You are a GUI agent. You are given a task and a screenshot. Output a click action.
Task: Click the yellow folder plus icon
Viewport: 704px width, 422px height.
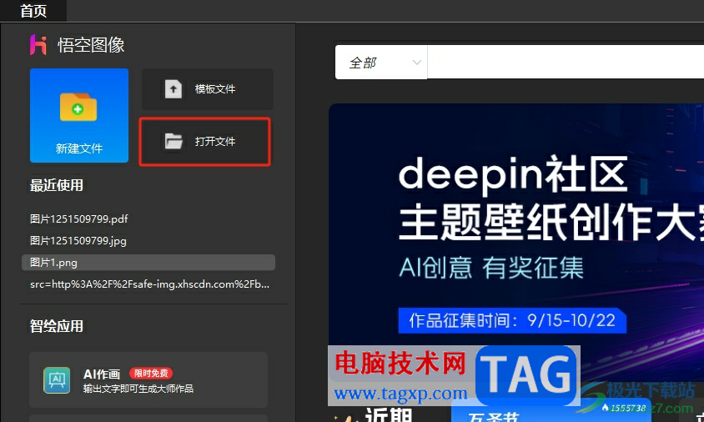click(78, 107)
